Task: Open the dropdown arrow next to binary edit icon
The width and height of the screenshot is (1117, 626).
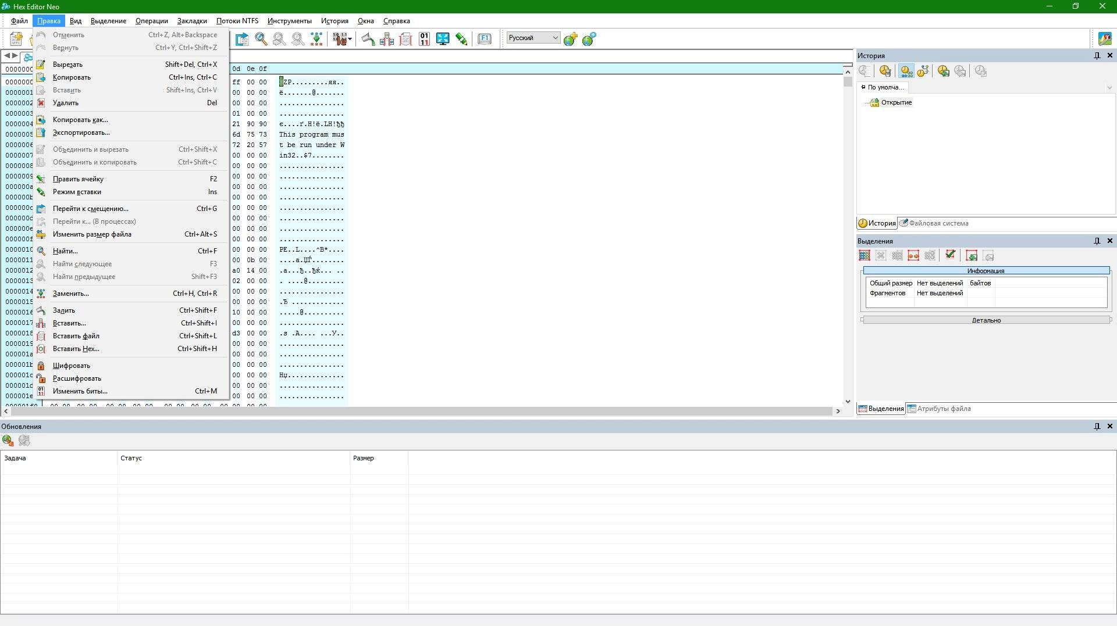Action: click(350, 39)
